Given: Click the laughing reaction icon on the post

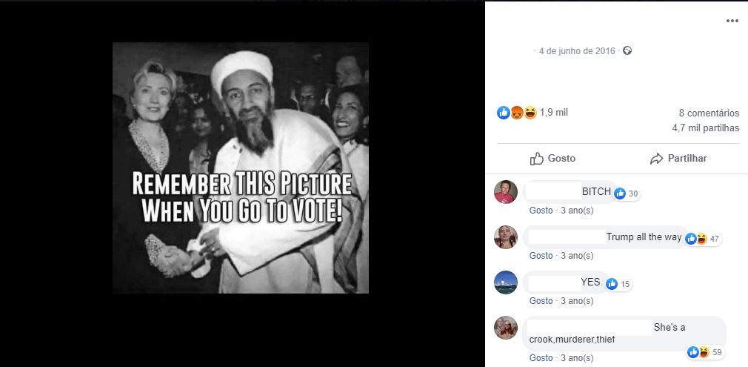Looking at the screenshot, I should click(x=530, y=113).
